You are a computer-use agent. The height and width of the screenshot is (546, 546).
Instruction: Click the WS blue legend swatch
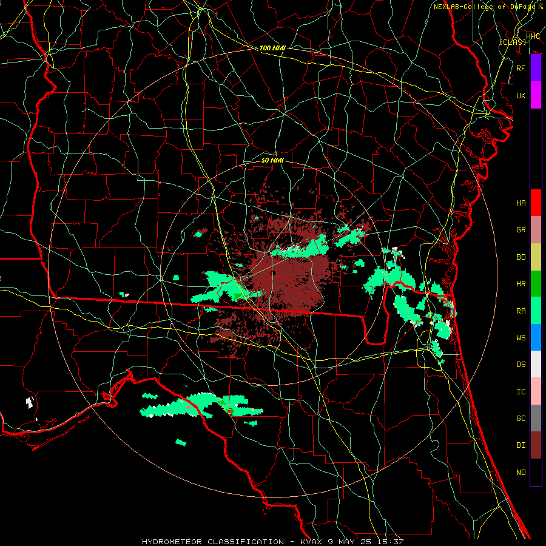(x=536, y=337)
